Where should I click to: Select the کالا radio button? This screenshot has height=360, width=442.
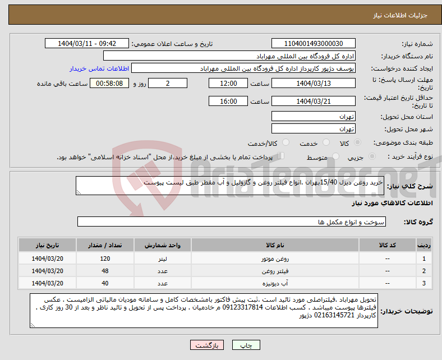357,142
